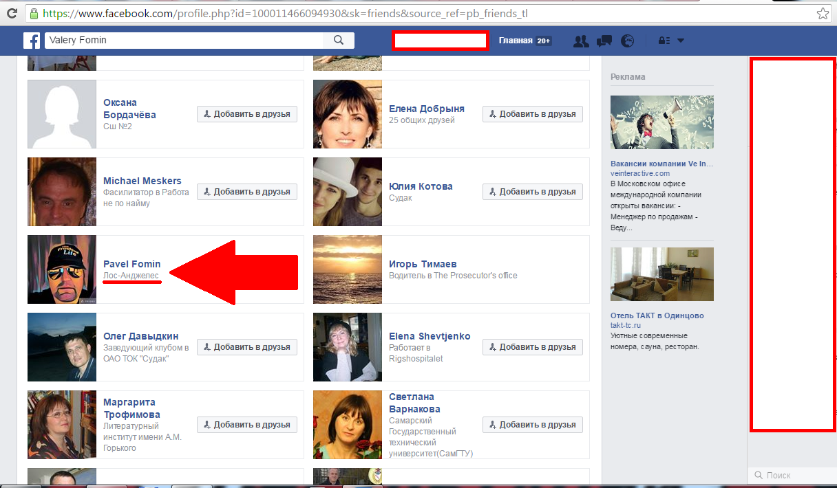Open the profile name link Pavel Fomin

131,264
